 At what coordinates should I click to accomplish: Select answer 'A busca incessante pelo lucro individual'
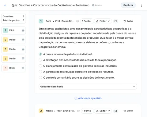pyautogui.click(x=40, y=54)
